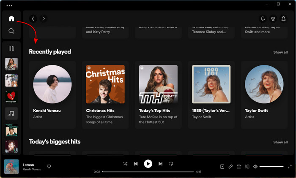296x178 pixels.
Task: Open Now Playing view
Action: point(222,167)
